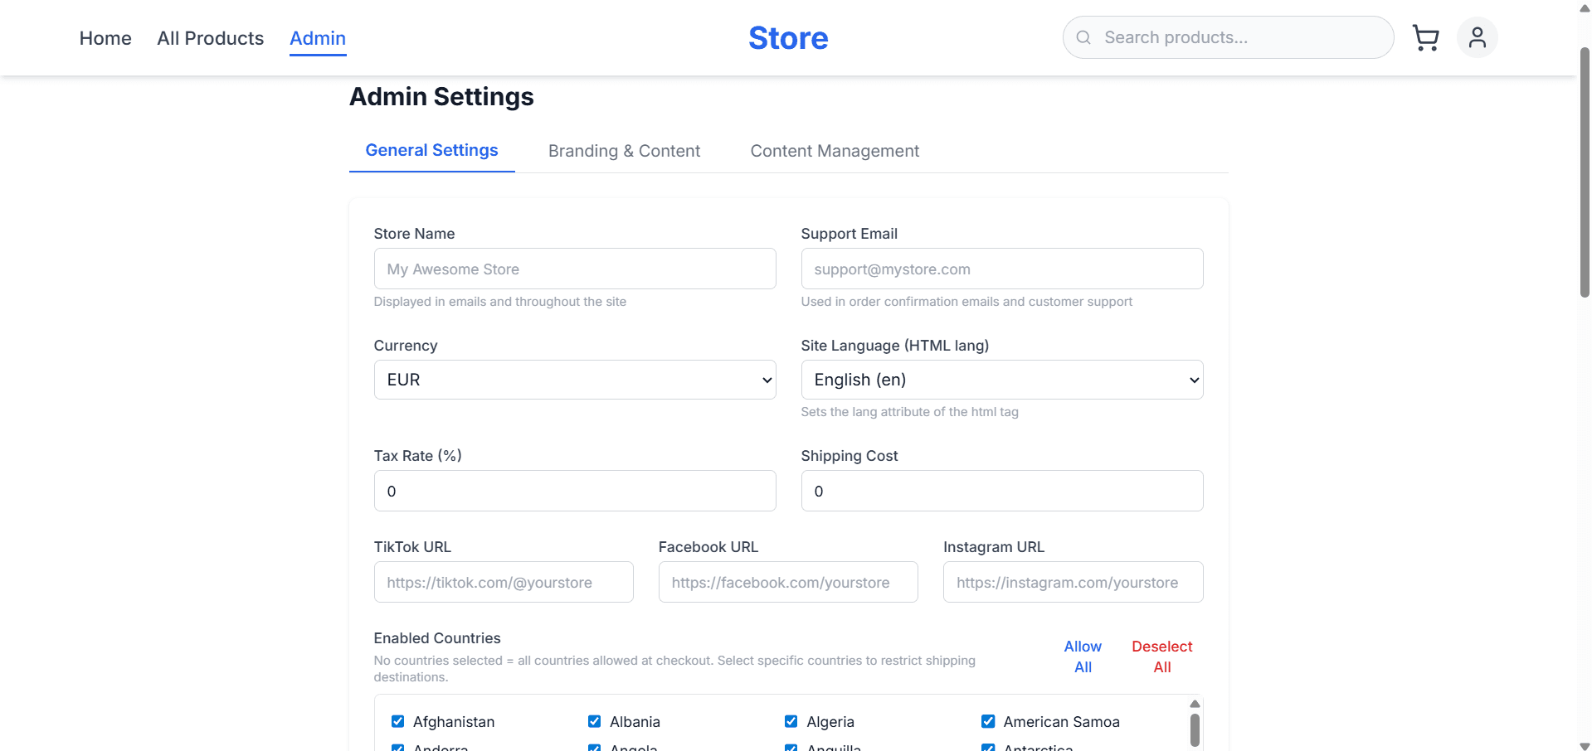This screenshot has width=1592, height=751.
Task: Open the Site Language dropdown
Action: (x=1001, y=380)
